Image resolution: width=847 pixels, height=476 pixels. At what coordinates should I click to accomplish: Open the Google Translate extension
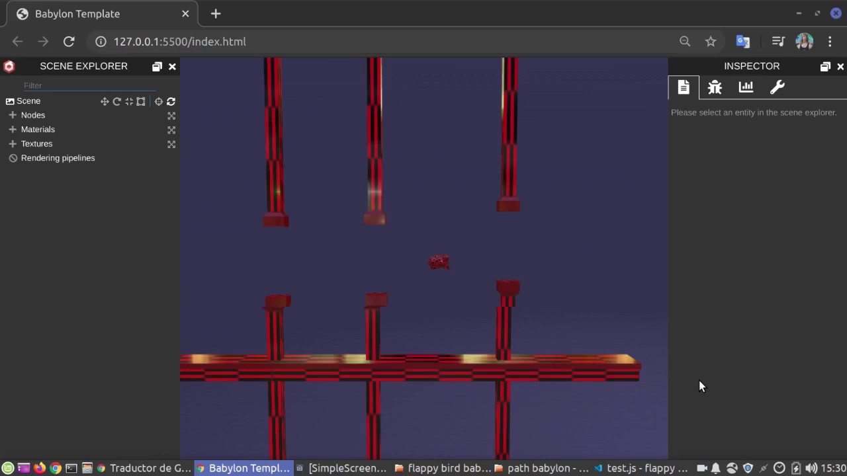tap(743, 42)
